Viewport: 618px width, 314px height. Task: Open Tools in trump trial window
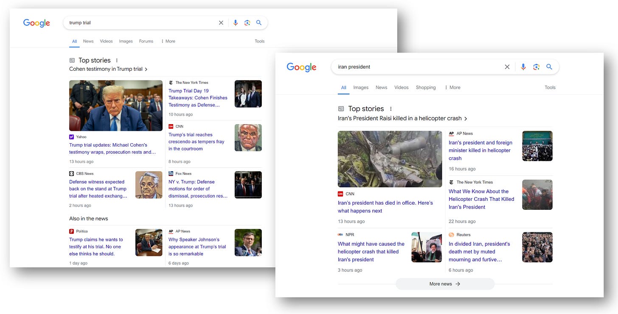(260, 41)
